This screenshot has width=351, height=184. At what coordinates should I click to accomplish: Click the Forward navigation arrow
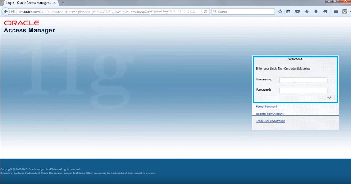click(x=13, y=11)
